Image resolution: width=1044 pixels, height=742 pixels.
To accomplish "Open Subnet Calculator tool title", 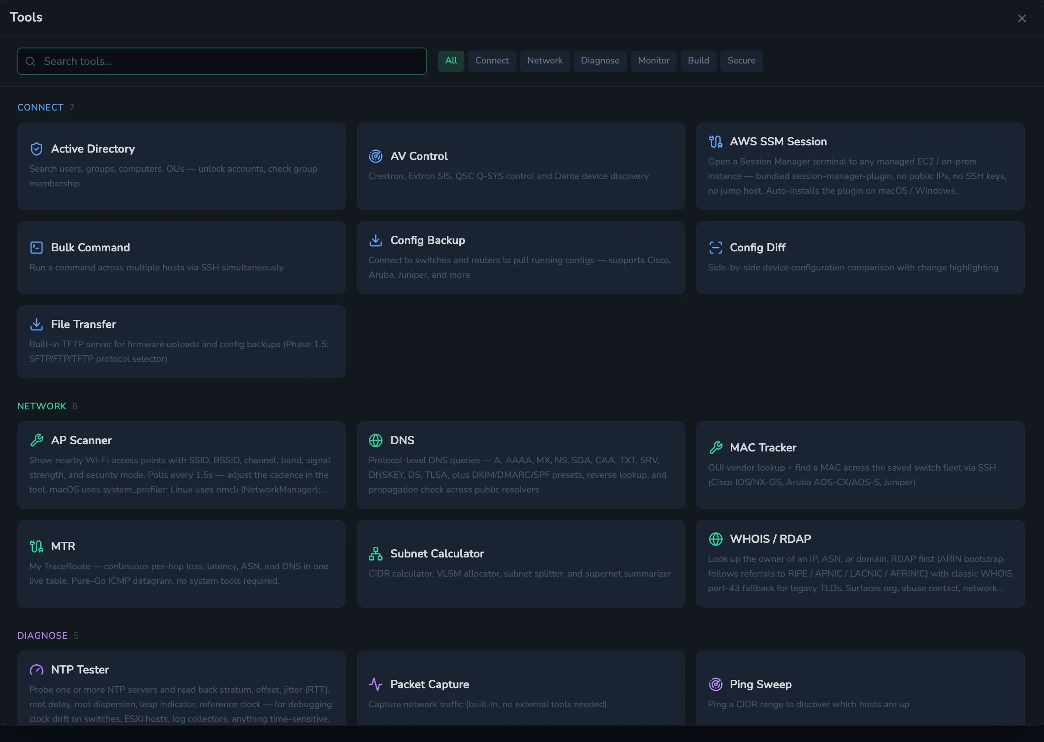I will click(x=437, y=554).
